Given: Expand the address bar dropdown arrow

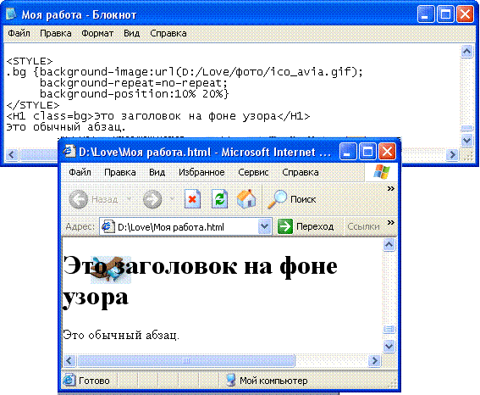Looking at the screenshot, I should pos(264,227).
